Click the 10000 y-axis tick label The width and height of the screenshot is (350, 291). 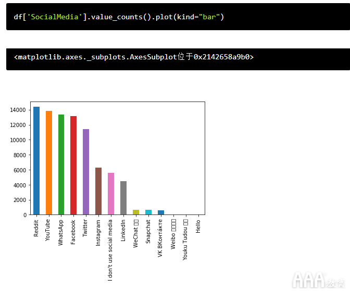18,140
